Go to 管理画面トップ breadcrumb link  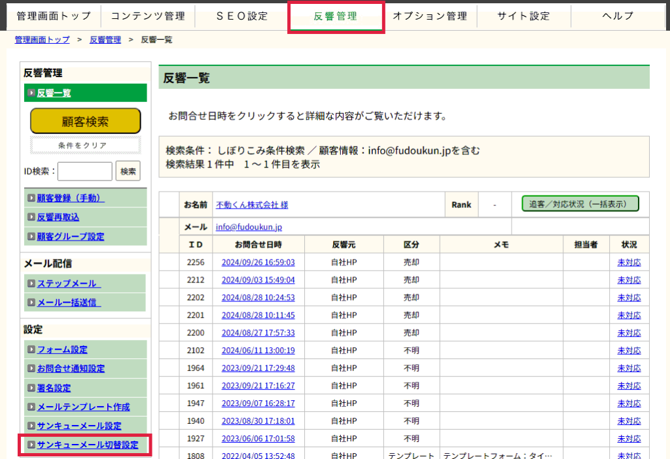point(42,40)
